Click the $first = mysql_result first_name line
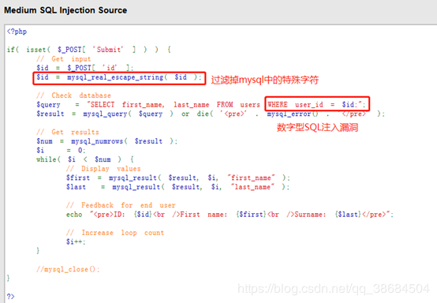Viewport: 437px width, 303px height. pos(178,178)
